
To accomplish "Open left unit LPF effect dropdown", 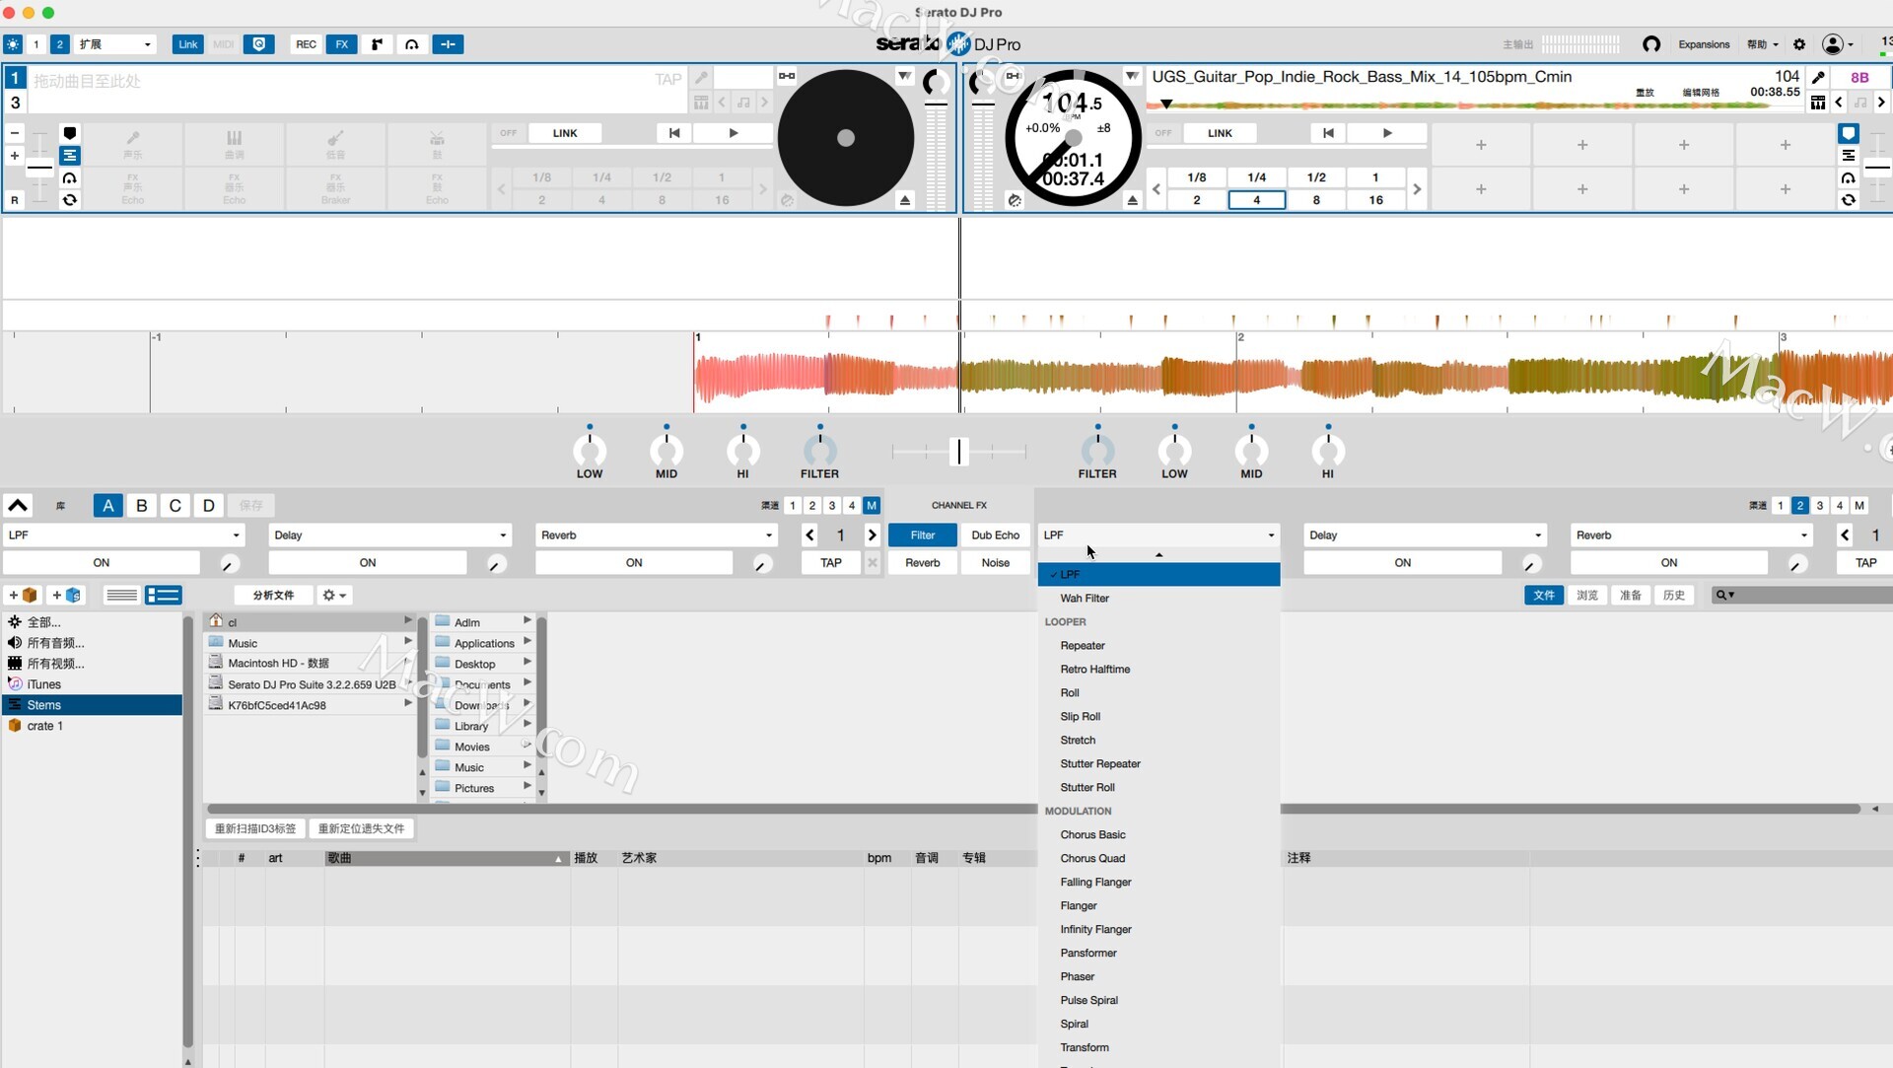I will [x=123, y=535].
